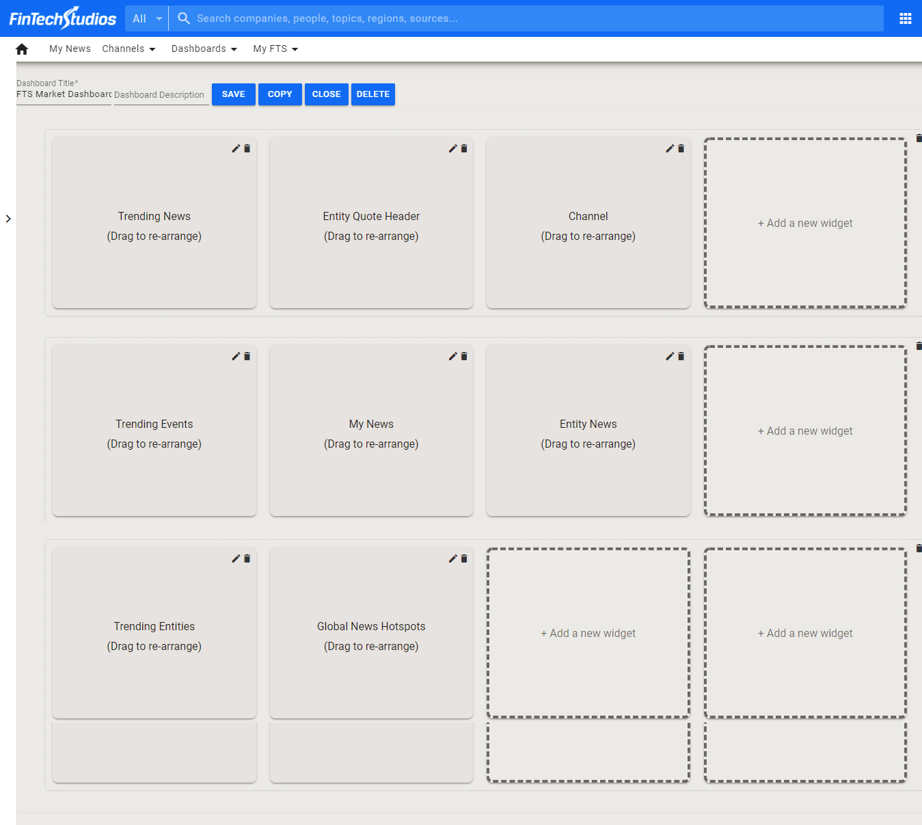Viewport: 922px width, 825px height.
Task: Delete the Trending Entities widget
Action: point(247,558)
